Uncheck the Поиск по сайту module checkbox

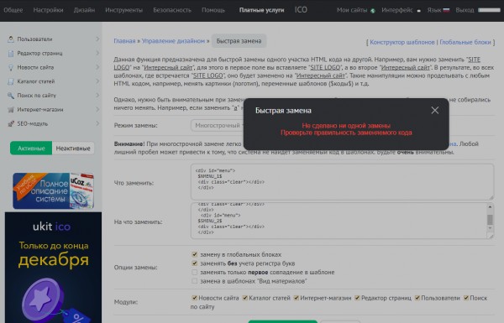coord(466,298)
